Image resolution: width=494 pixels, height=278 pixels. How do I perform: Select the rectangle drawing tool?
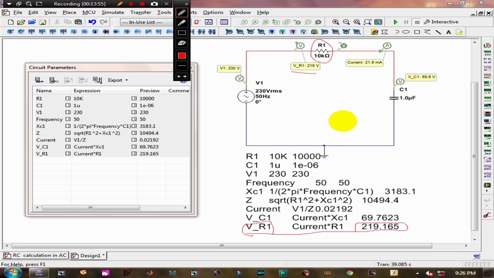point(417,32)
